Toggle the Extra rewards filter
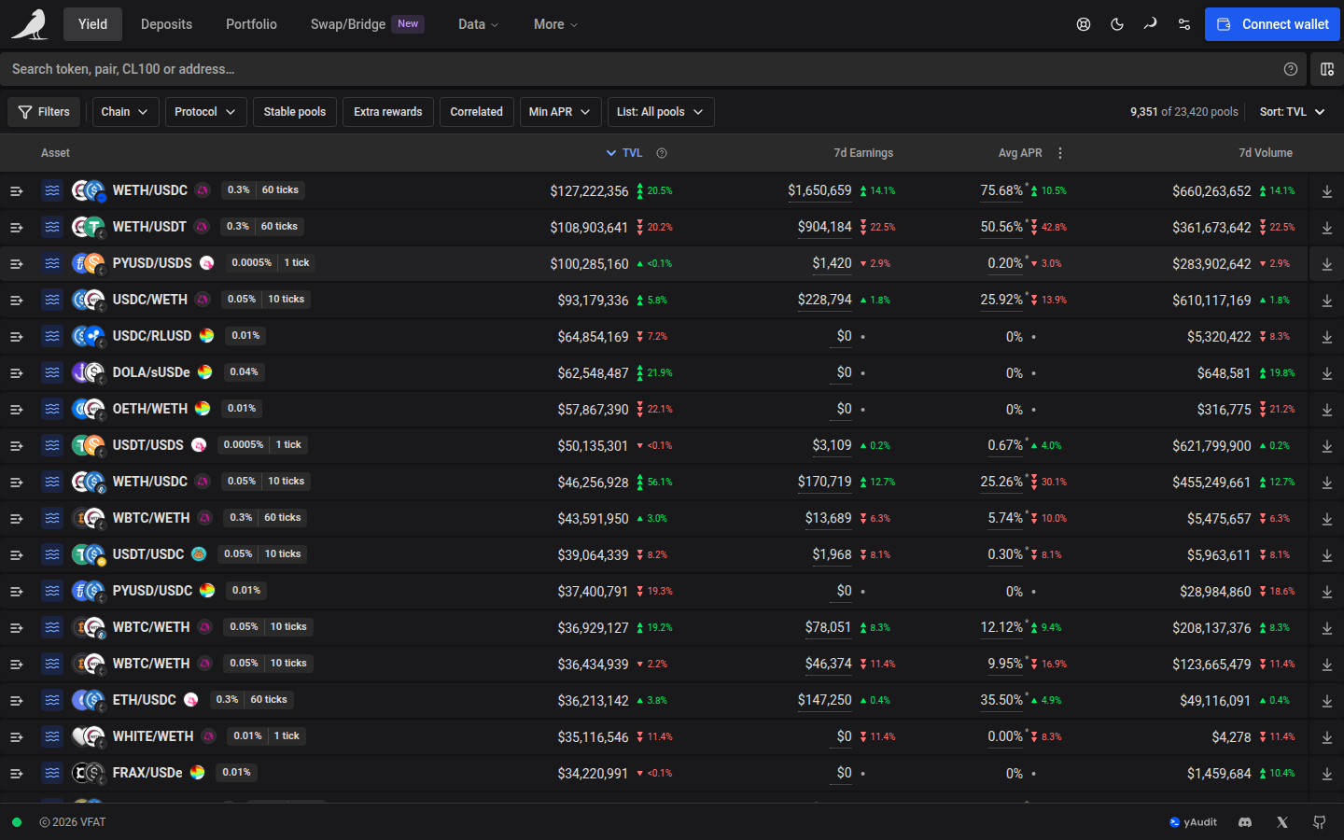1344x840 pixels. [388, 112]
